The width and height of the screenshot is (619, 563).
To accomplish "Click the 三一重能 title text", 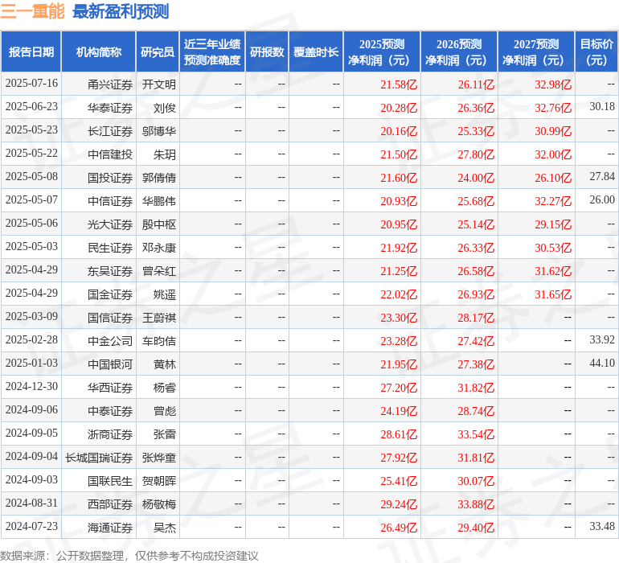I will (32, 11).
